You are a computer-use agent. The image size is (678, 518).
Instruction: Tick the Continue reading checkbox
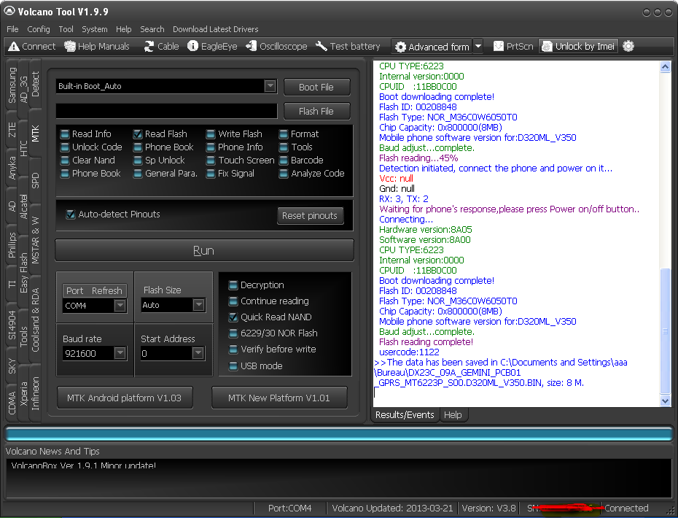coord(233,301)
